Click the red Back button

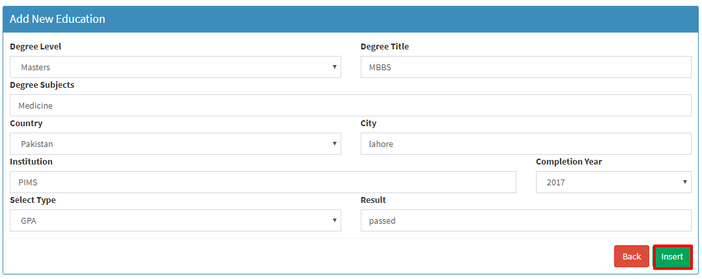pos(632,257)
